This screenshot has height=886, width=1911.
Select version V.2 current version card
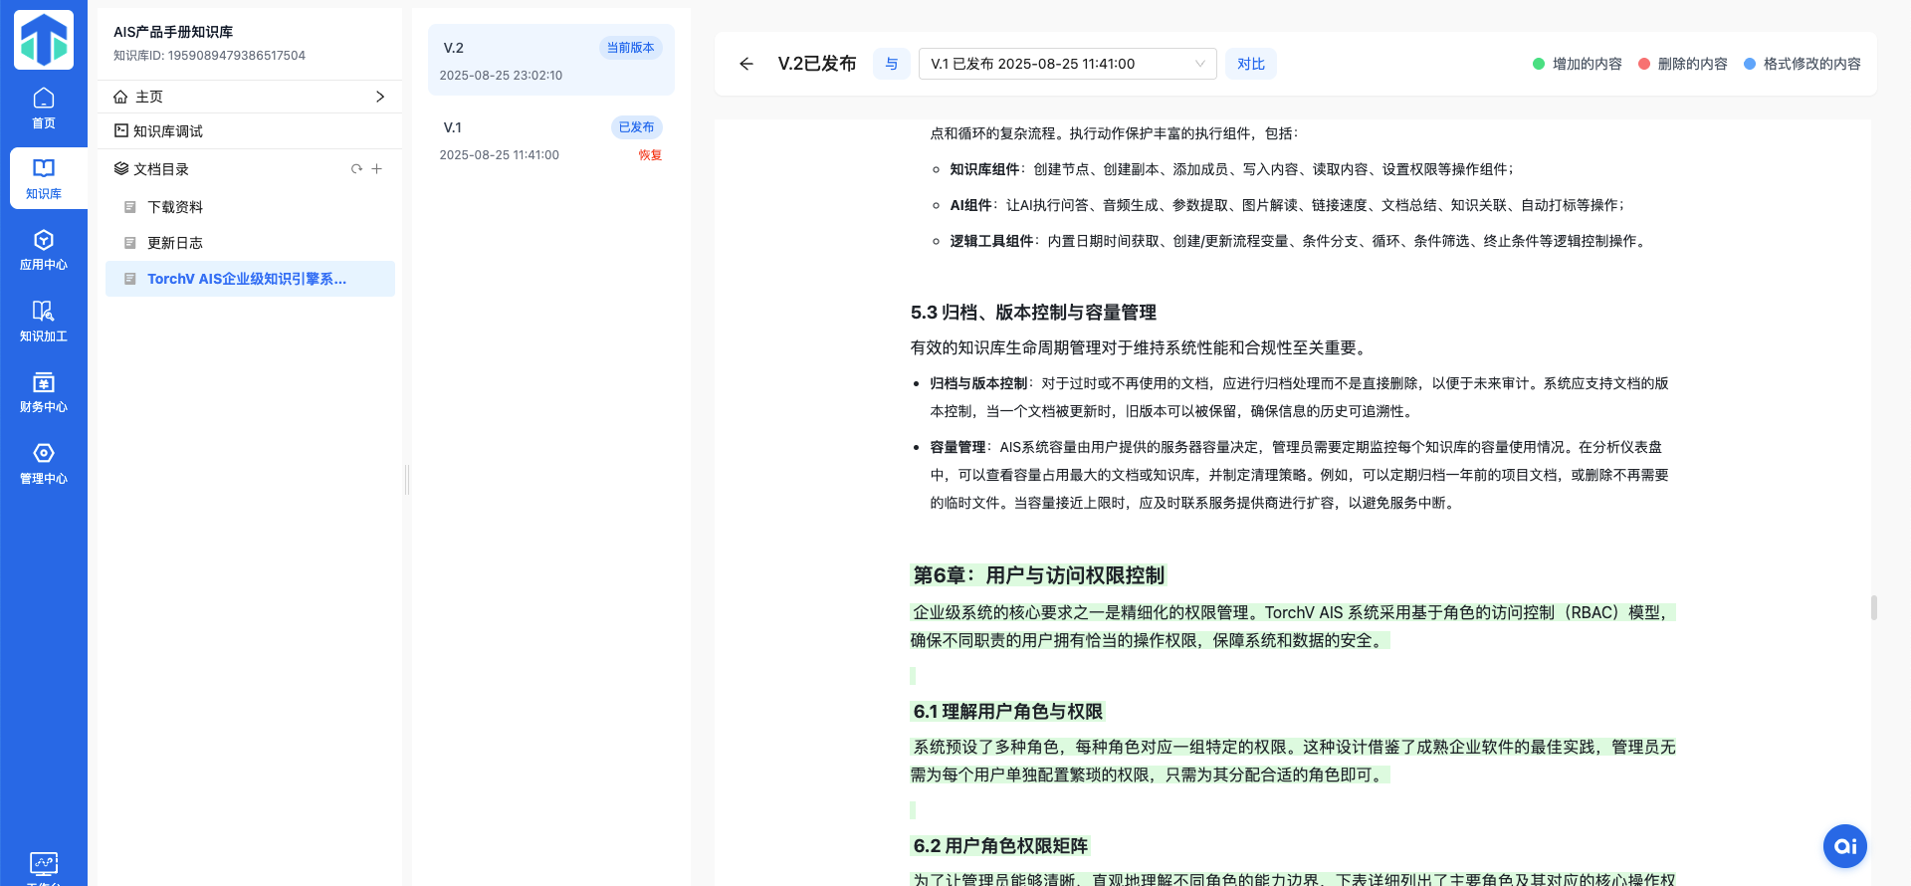coord(551,61)
